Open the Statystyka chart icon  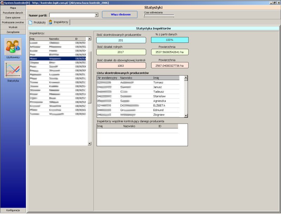tap(13, 70)
